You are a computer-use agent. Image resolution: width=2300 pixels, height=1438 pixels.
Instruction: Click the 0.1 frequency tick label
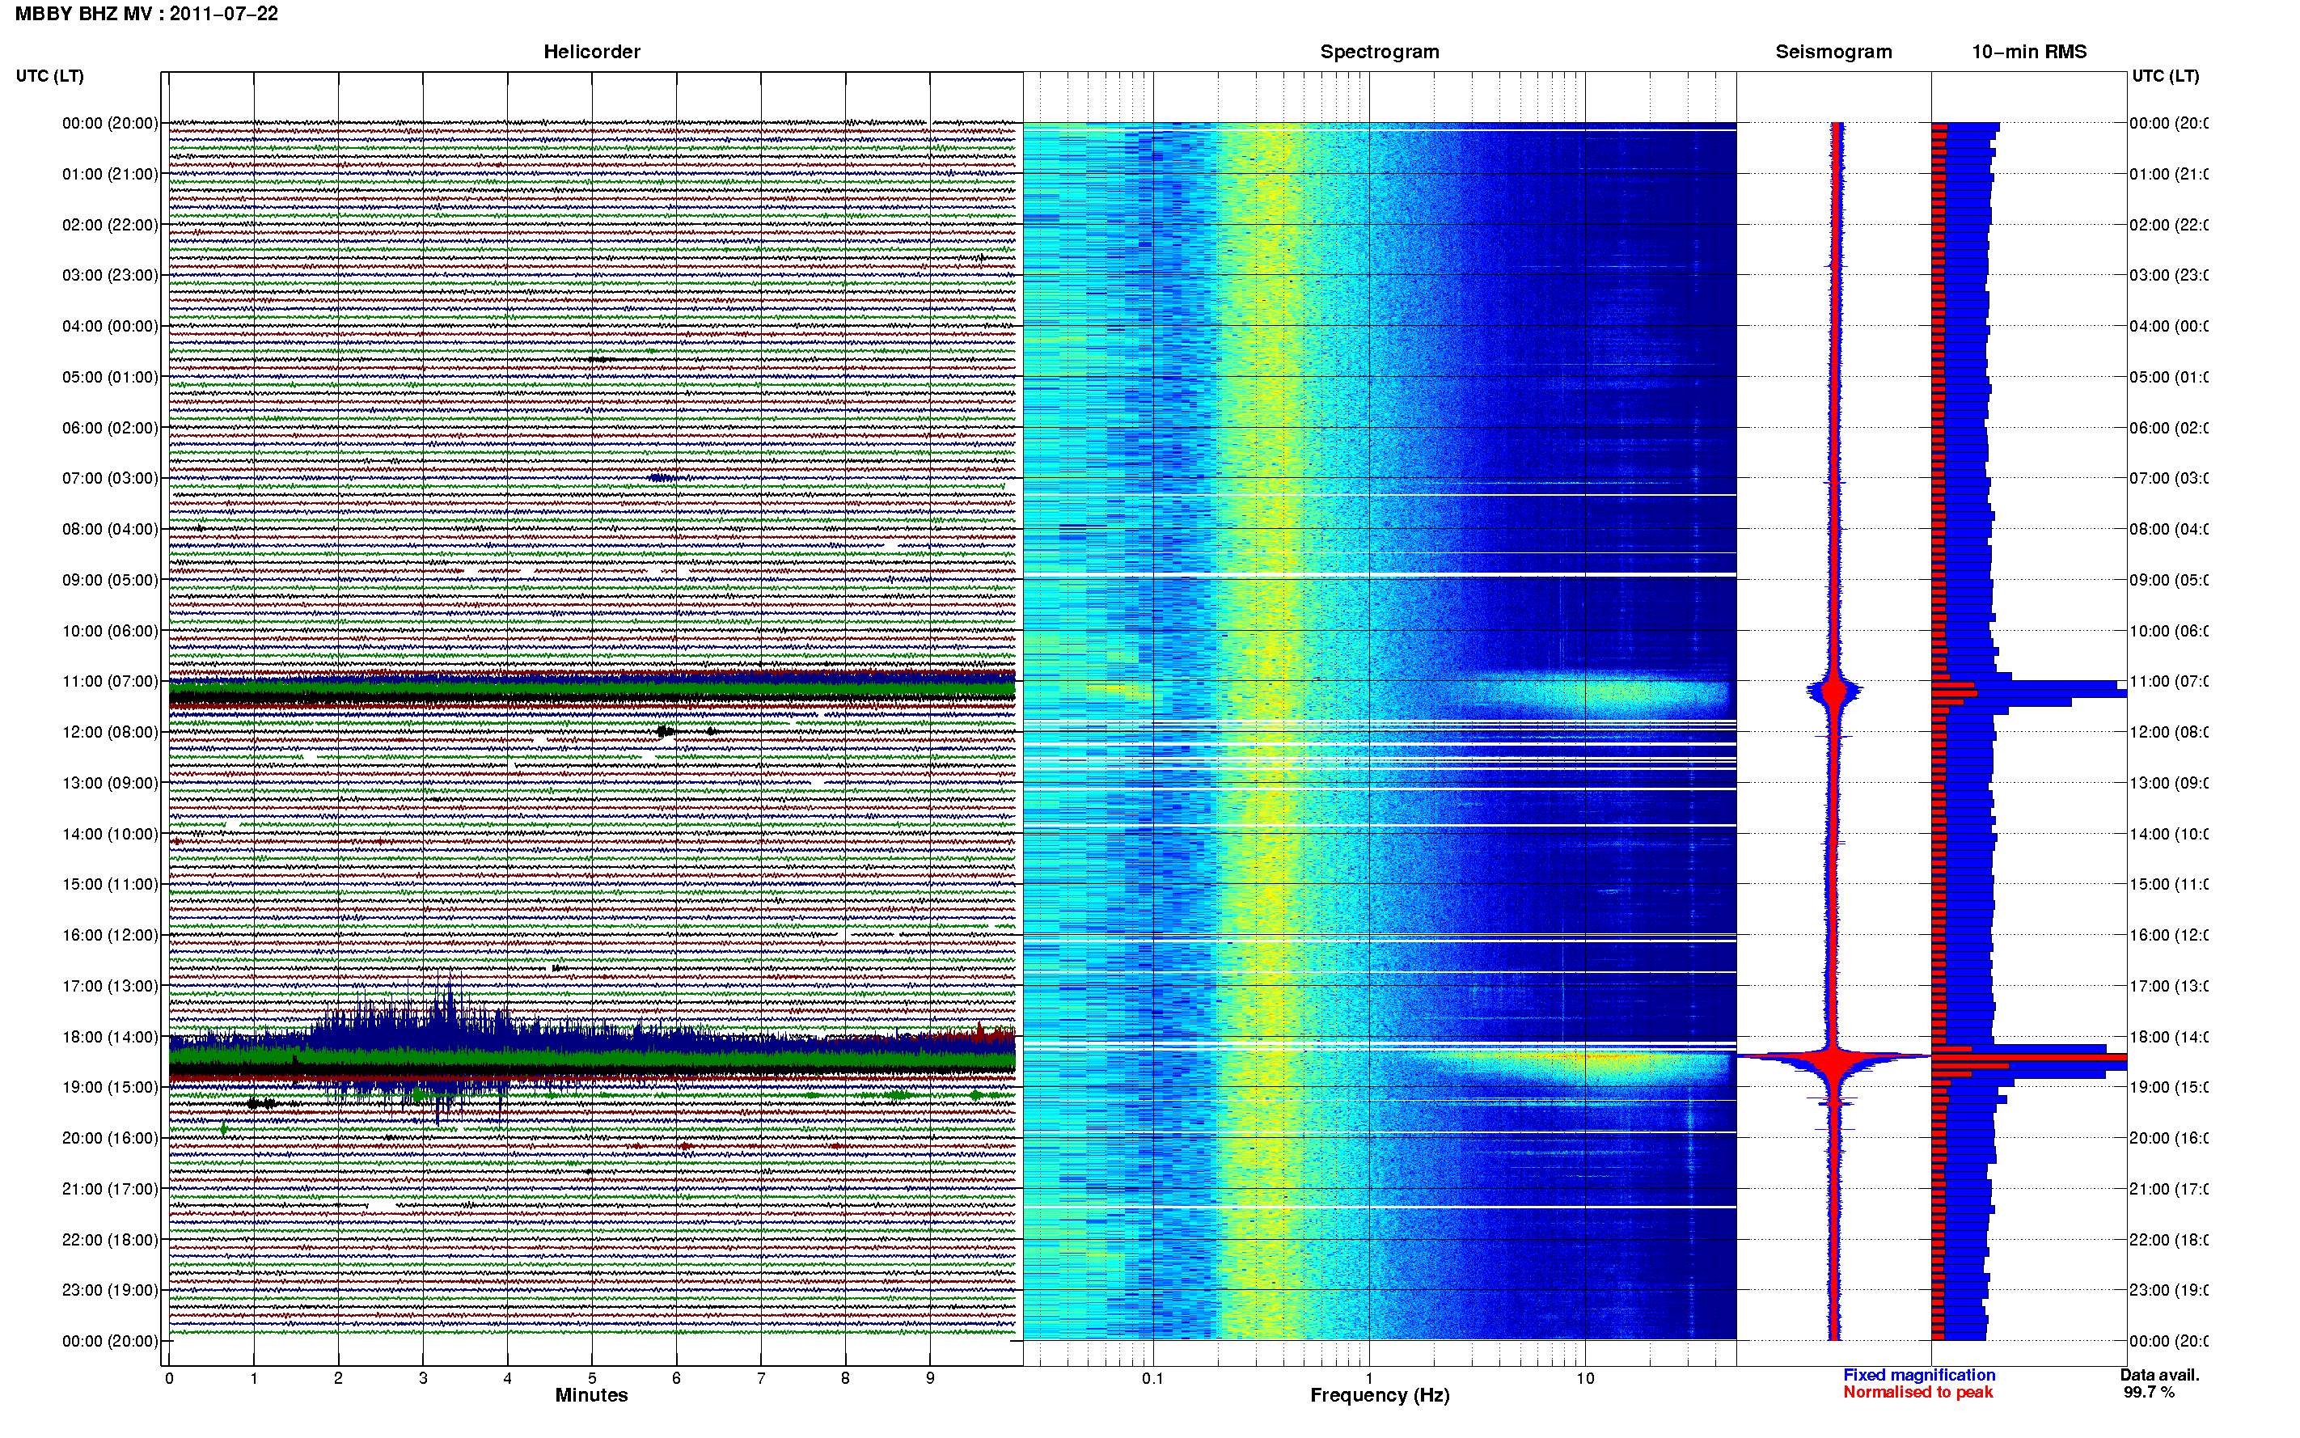(x=1152, y=1378)
